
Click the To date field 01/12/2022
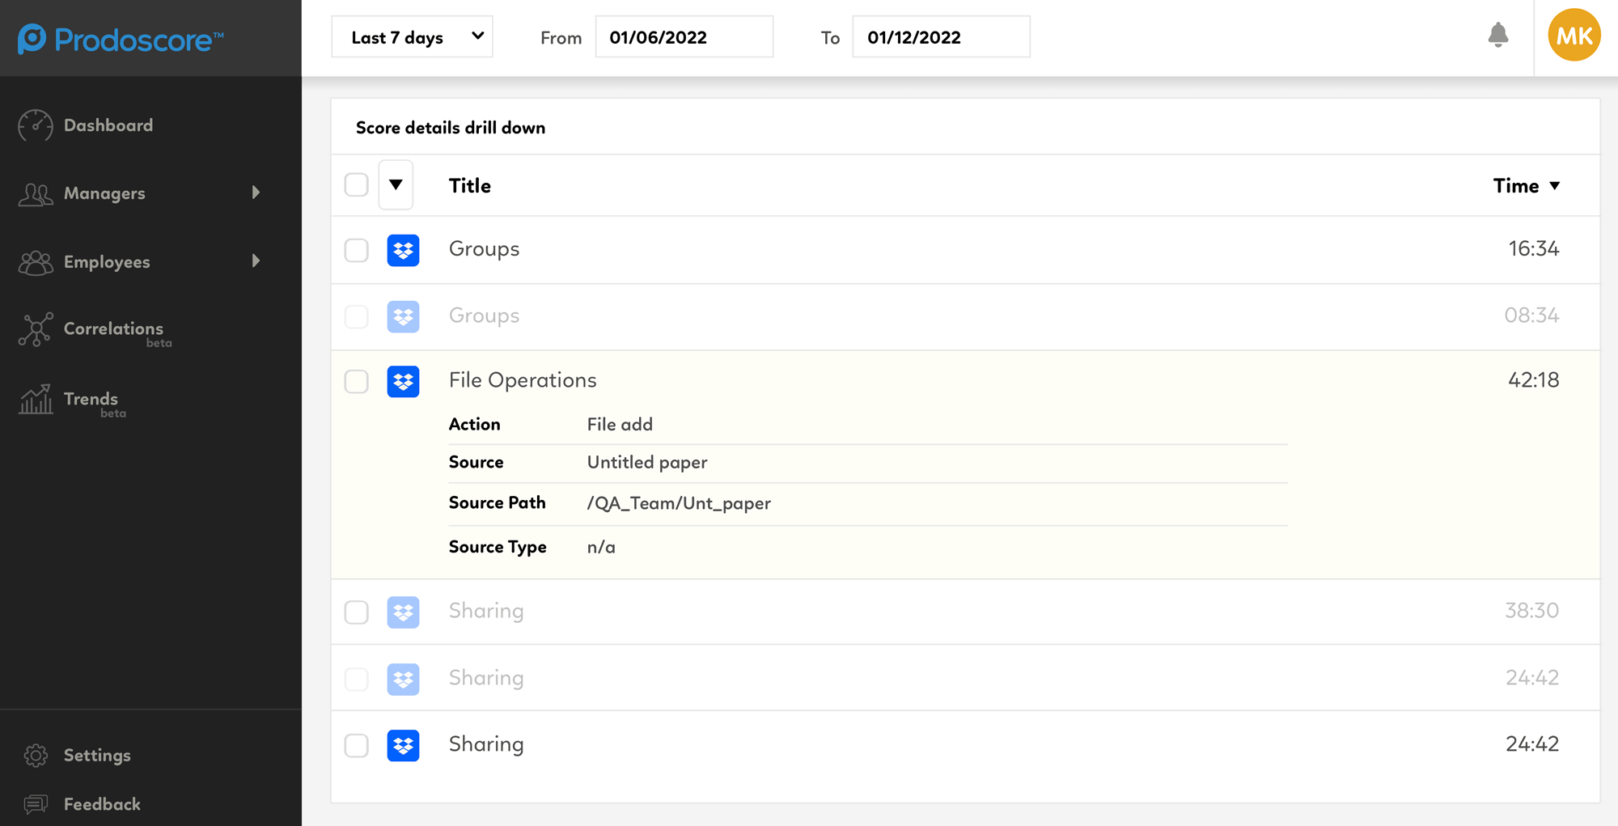click(941, 37)
